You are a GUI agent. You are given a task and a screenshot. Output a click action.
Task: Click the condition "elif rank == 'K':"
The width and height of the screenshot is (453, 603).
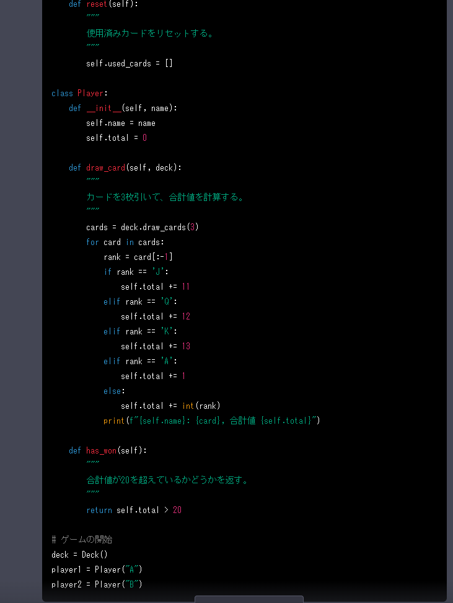(x=140, y=331)
